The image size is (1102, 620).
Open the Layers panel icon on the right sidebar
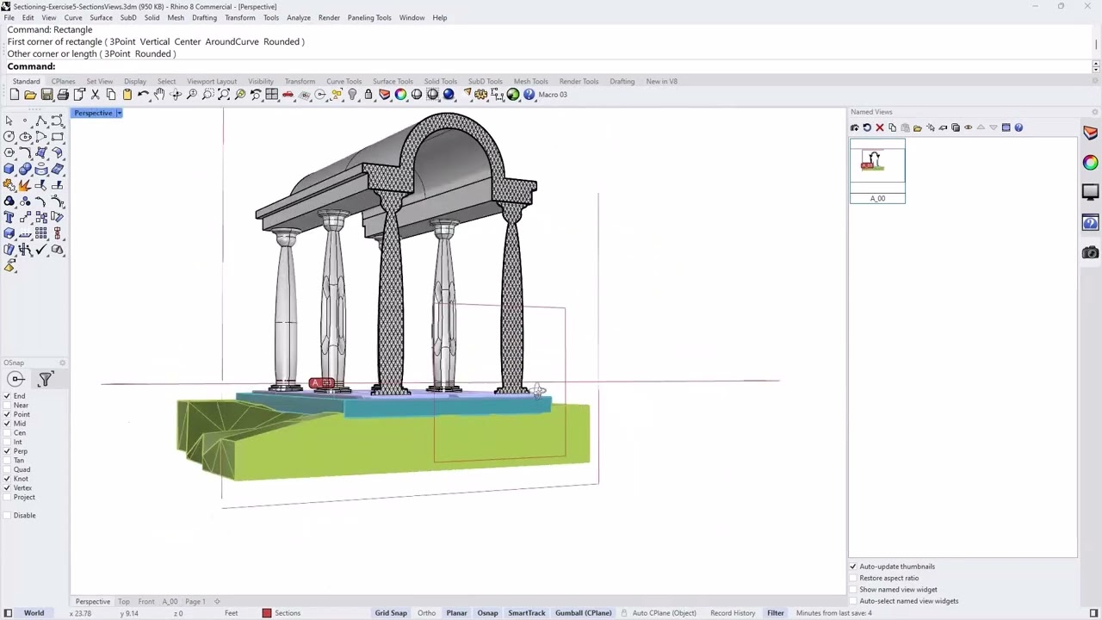coord(1091,133)
